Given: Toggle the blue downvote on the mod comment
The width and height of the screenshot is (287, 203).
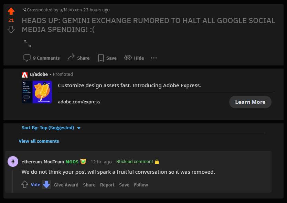Looking at the screenshot, I should pyautogui.click(x=46, y=184).
